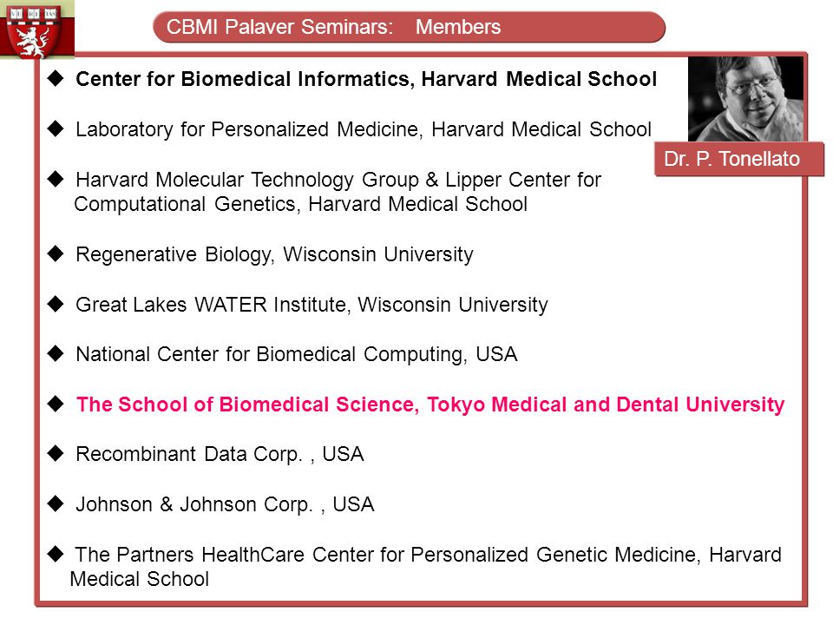This screenshot has width=833, height=625.
Task: Click the diamond bullet next to Laboratory for Personalized Medicine
Action: [56, 128]
